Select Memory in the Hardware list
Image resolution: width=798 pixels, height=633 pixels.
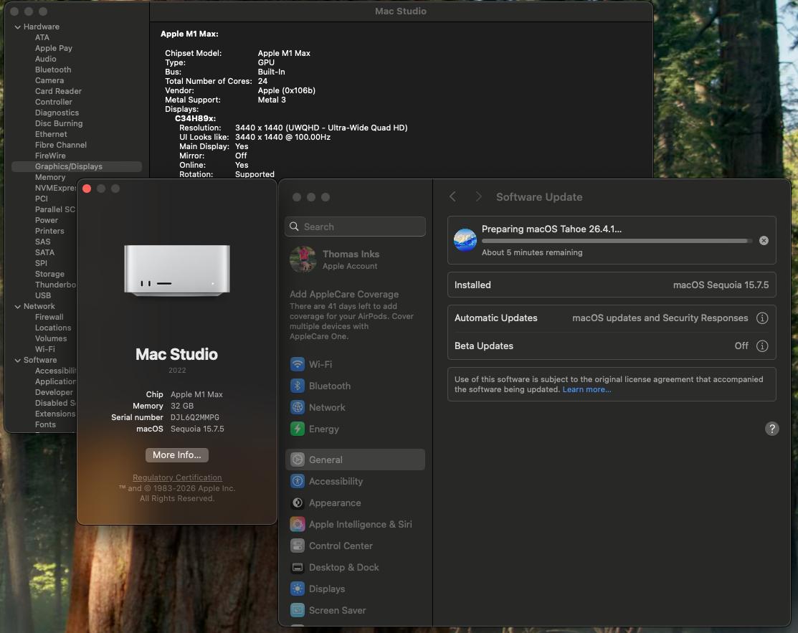(50, 177)
